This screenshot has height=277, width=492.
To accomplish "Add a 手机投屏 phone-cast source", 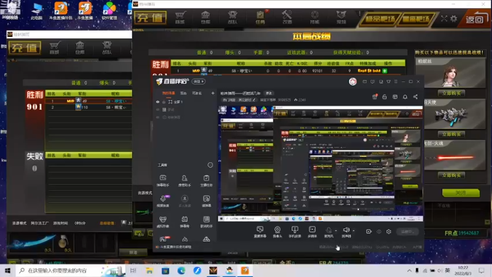I will [x=295, y=232].
